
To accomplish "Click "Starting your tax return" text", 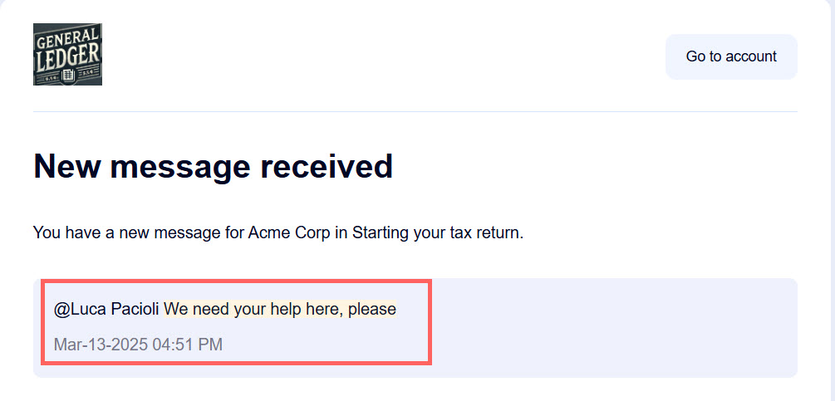I will (x=436, y=232).
